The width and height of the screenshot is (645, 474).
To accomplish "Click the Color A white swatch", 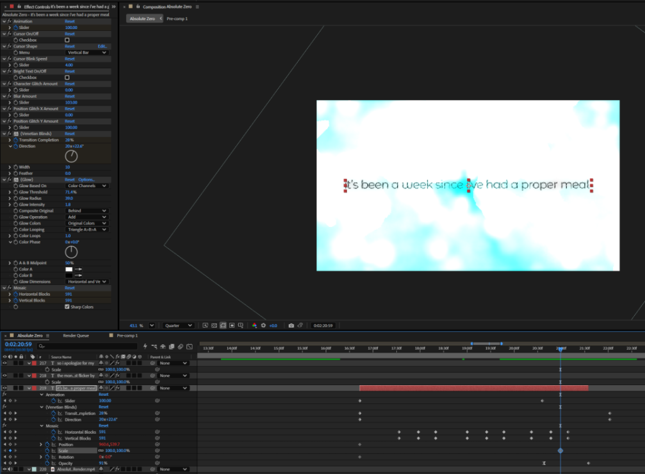I will (69, 269).
